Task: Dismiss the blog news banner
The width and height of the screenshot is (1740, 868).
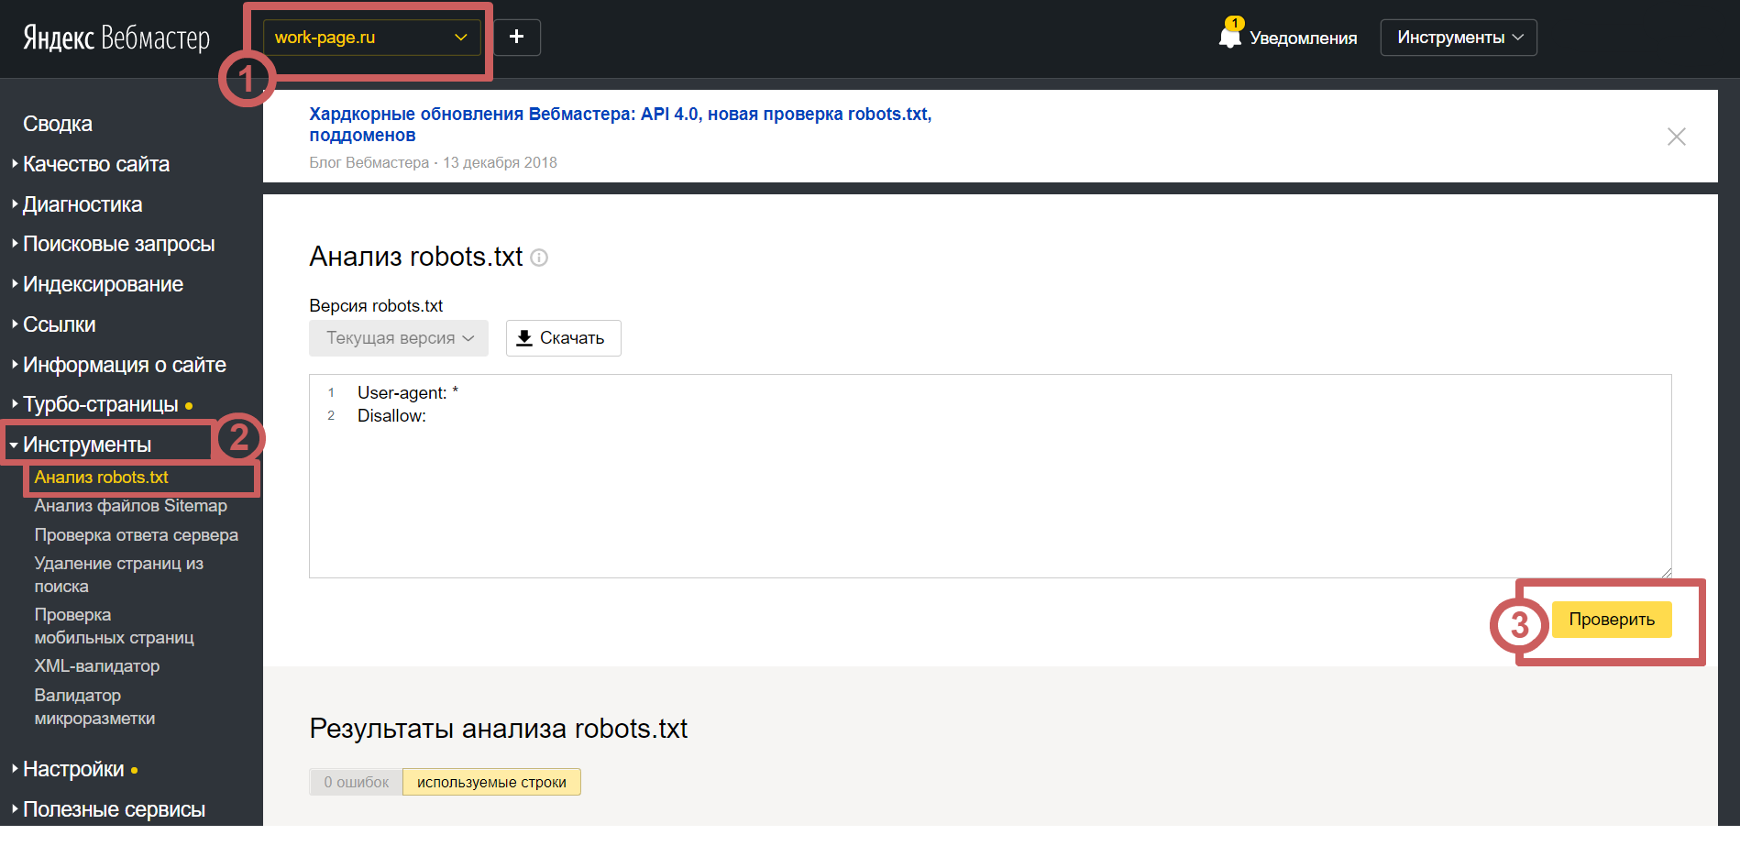Action: point(1676,137)
